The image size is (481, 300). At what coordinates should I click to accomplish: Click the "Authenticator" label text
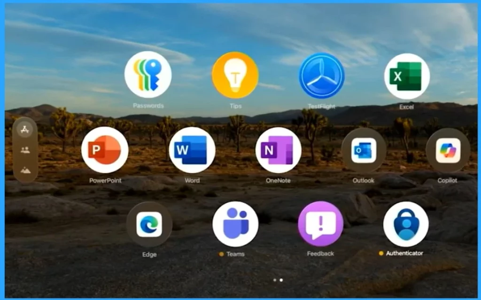coord(404,253)
